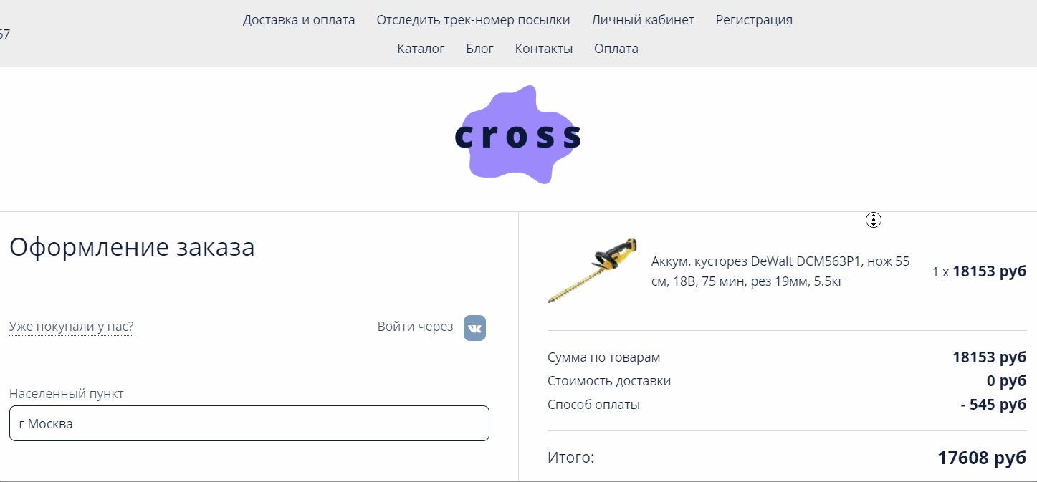Click the VK login icon
Viewport: 1037px width, 482px height.
pos(474,327)
